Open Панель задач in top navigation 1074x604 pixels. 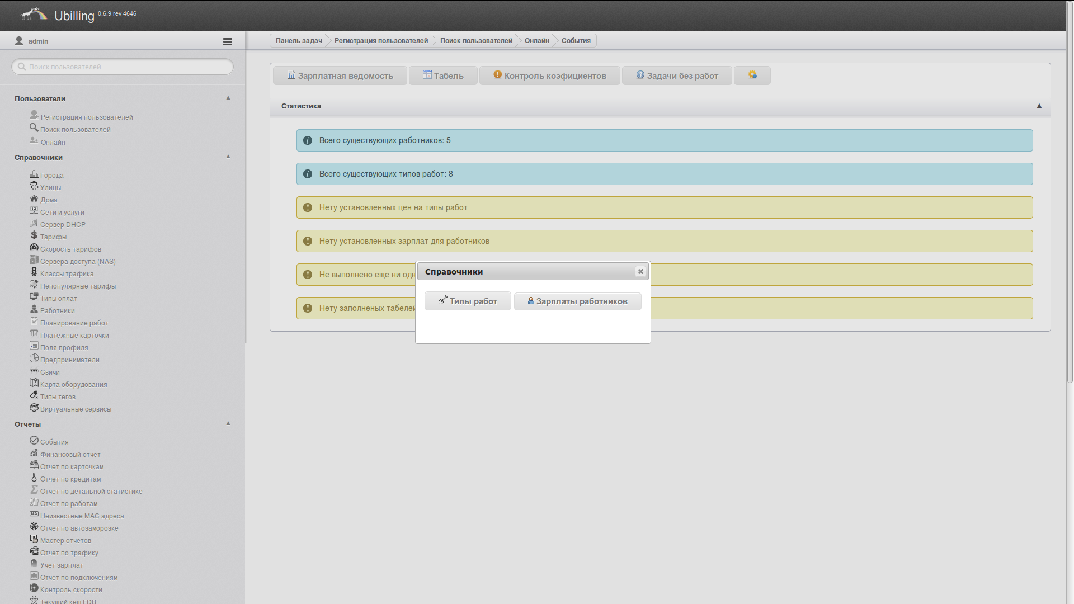click(299, 40)
